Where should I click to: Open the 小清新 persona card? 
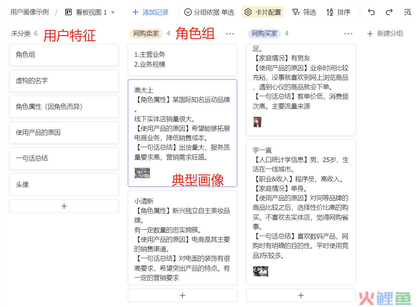click(182, 238)
